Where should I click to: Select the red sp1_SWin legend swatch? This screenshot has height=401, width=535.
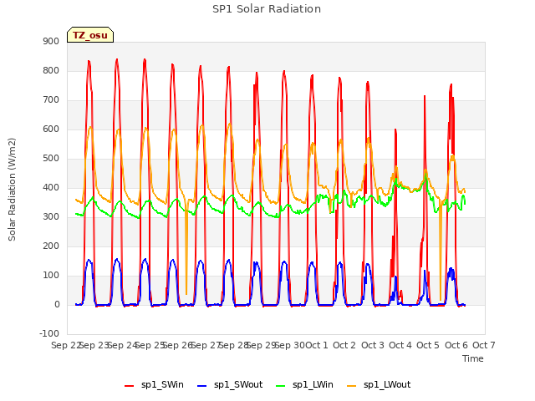(130, 386)
